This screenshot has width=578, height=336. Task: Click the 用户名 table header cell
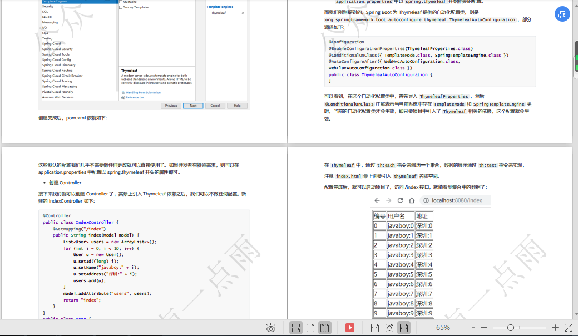pyautogui.click(x=401, y=216)
